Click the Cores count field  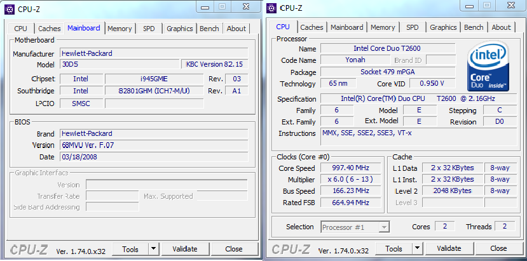click(444, 226)
